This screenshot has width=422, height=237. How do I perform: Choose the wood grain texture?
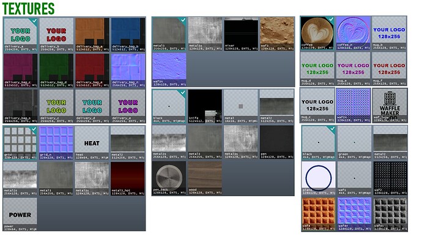[205, 178]
